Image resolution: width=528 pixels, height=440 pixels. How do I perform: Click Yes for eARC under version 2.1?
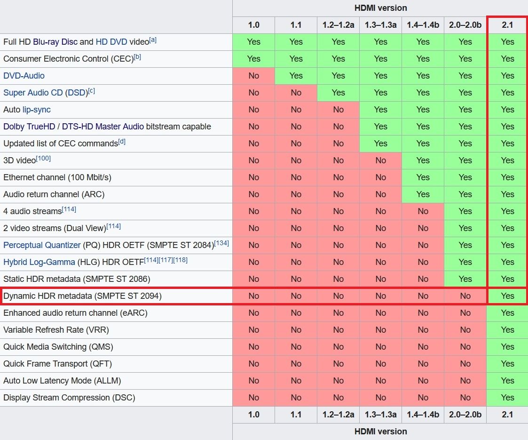[507, 313]
